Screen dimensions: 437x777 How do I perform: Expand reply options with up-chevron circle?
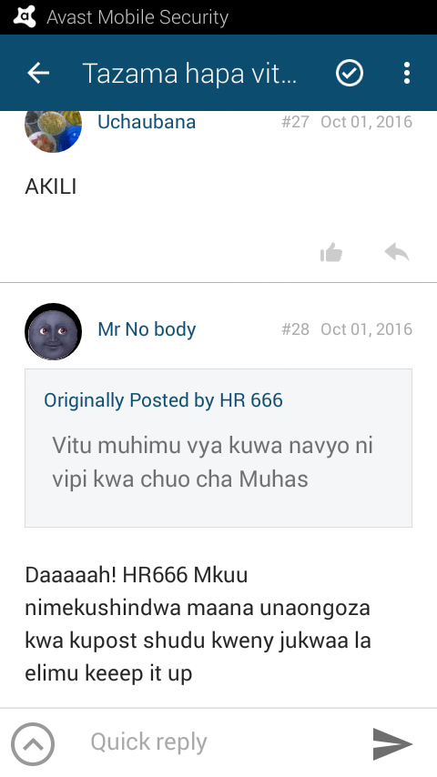33,744
